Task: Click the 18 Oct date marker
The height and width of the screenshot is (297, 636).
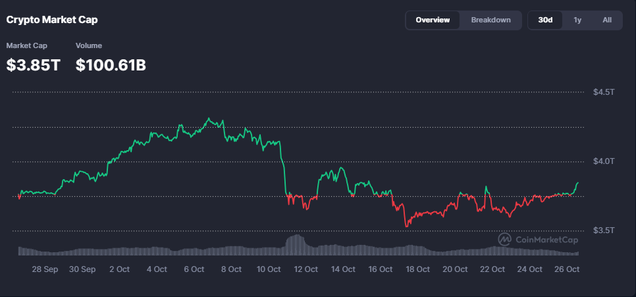Action: (418, 269)
